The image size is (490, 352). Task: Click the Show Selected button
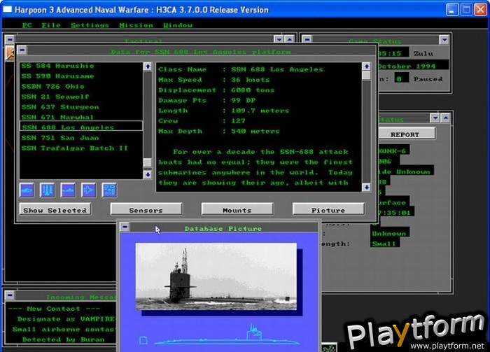(55, 210)
